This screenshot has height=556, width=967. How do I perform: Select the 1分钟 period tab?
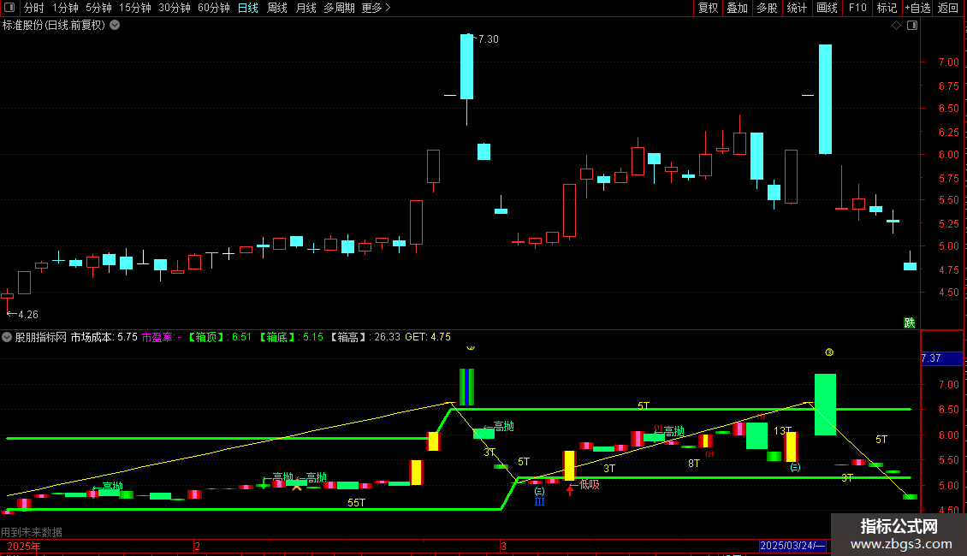point(65,8)
